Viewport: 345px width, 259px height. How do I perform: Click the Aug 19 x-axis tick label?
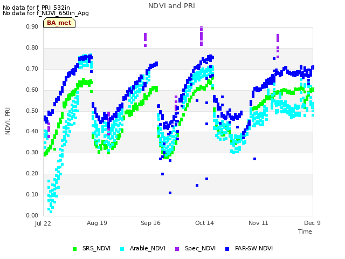[x=97, y=223]
